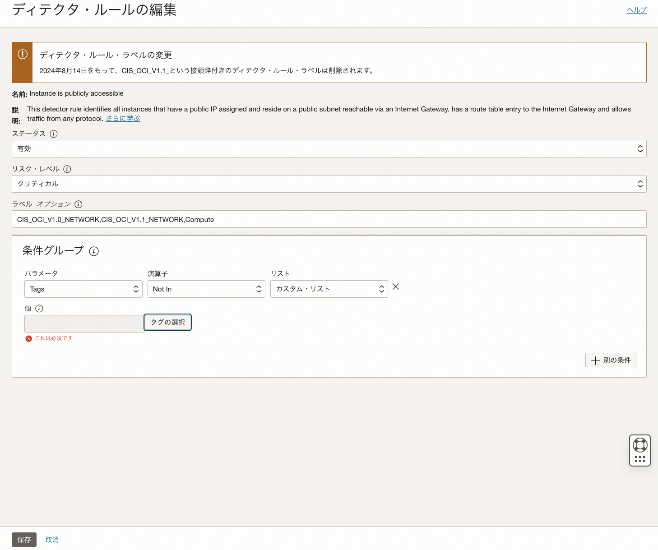658x550 pixels.
Task: Open the さらに学ぶ link
Action: [122, 118]
